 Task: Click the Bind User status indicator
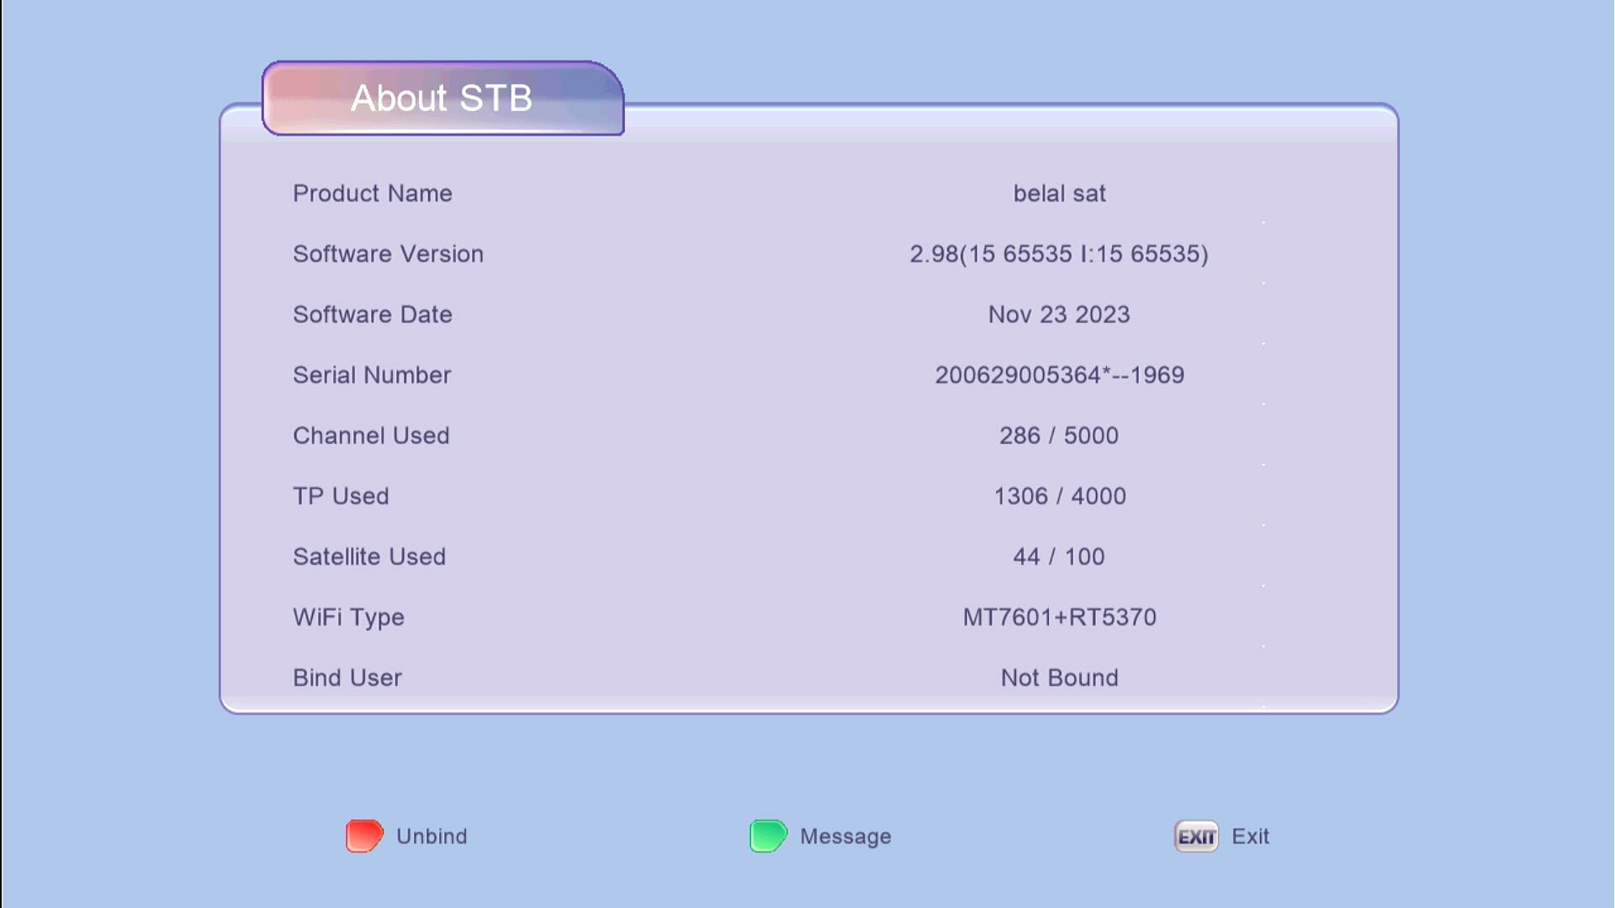pyautogui.click(x=1059, y=678)
